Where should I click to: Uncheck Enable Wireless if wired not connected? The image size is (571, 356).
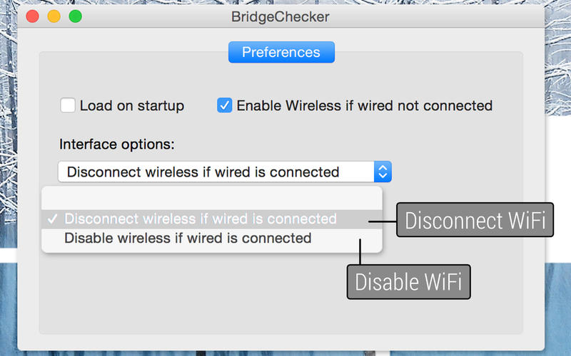(224, 105)
